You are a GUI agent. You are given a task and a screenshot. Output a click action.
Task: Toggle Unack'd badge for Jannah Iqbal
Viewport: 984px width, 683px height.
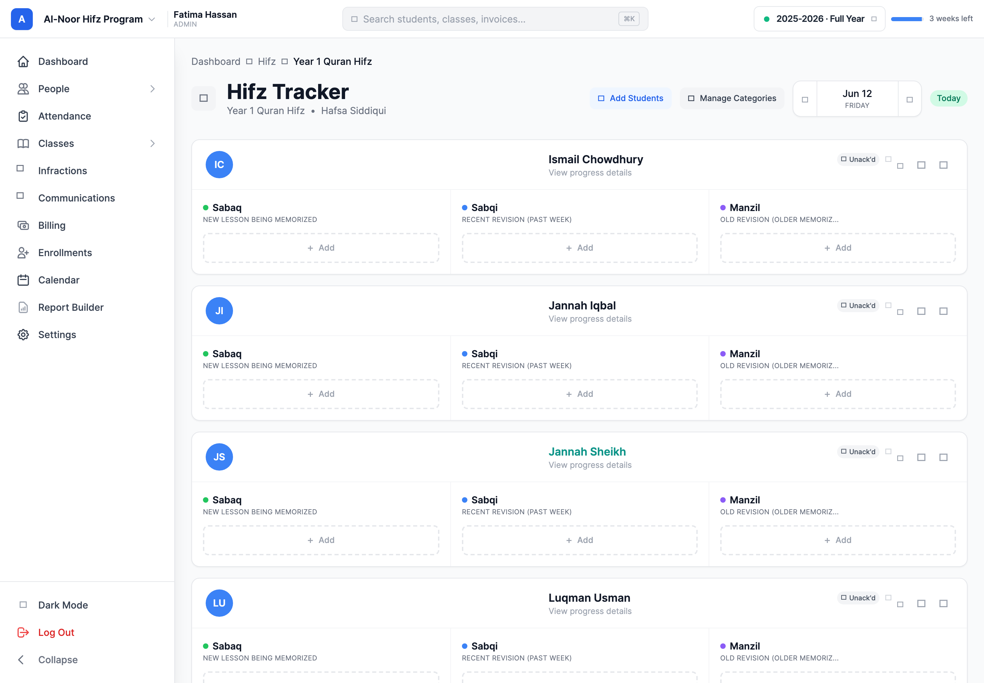pyautogui.click(x=858, y=306)
